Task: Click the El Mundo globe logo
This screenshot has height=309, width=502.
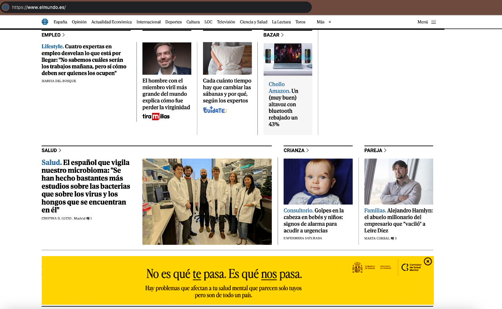Action: [45, 22]
